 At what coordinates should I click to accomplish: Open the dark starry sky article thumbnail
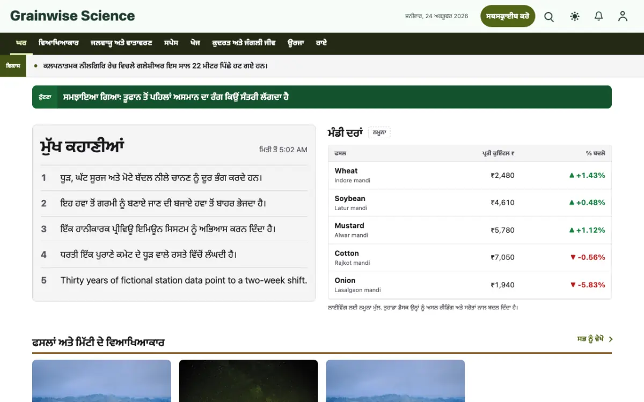tap(248, 381)
